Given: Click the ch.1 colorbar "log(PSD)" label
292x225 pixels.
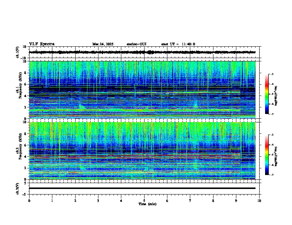Looking at the screenshot, I should [276, 96].
